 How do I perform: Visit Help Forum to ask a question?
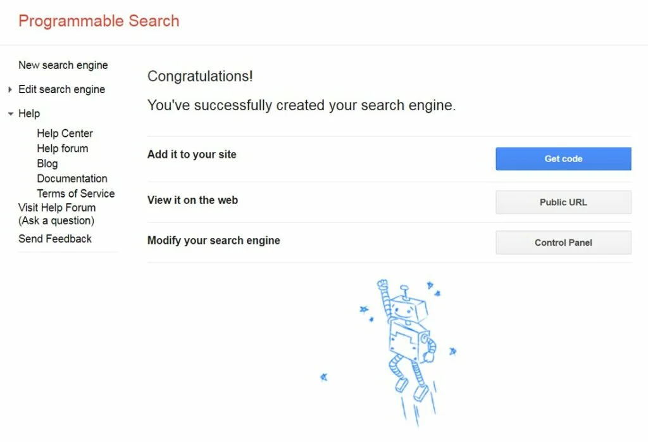tap(56, 214)
